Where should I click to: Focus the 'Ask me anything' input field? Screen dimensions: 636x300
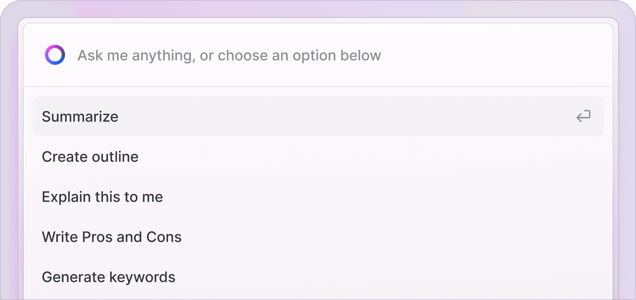pyautogui.click(x=318, y=55)
